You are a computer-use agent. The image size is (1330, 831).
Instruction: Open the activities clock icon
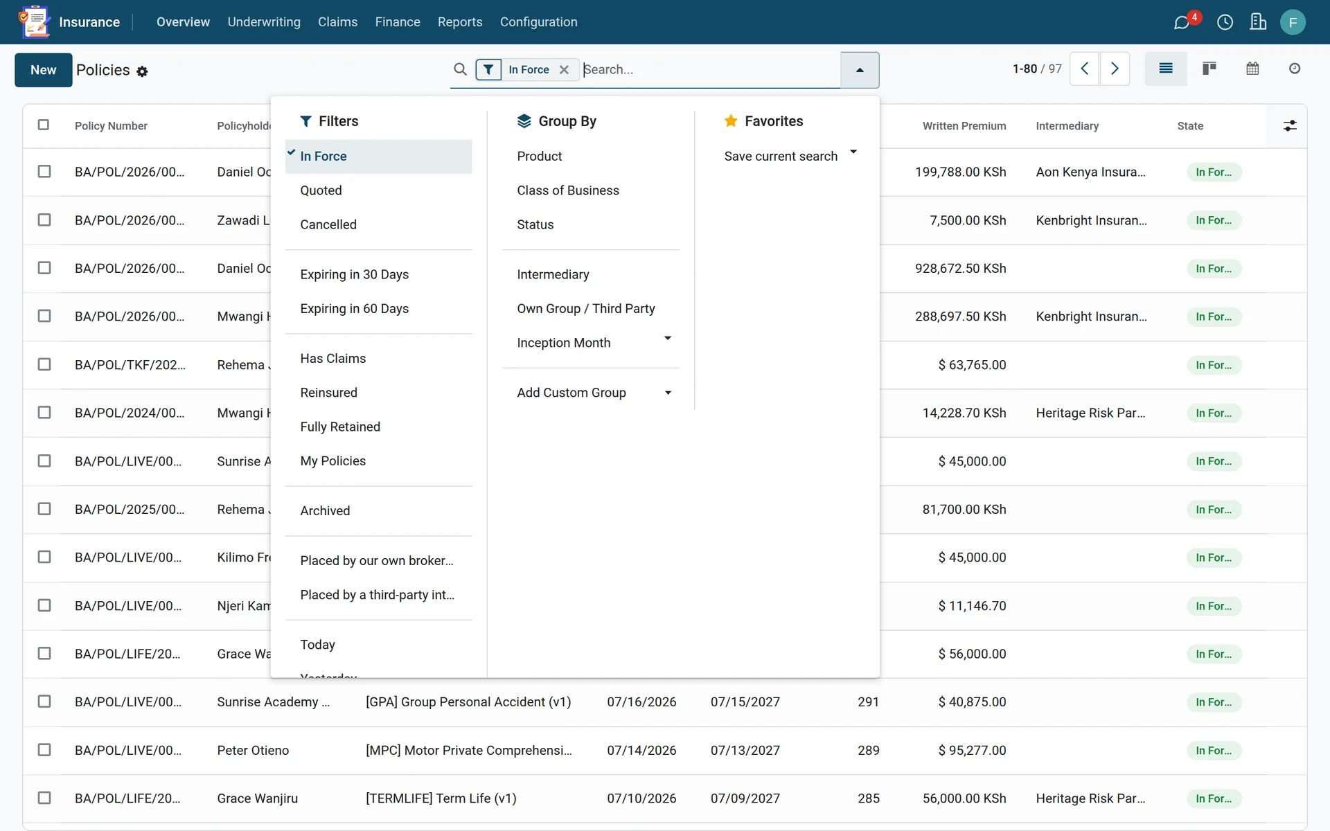[x=1225, y=22]
